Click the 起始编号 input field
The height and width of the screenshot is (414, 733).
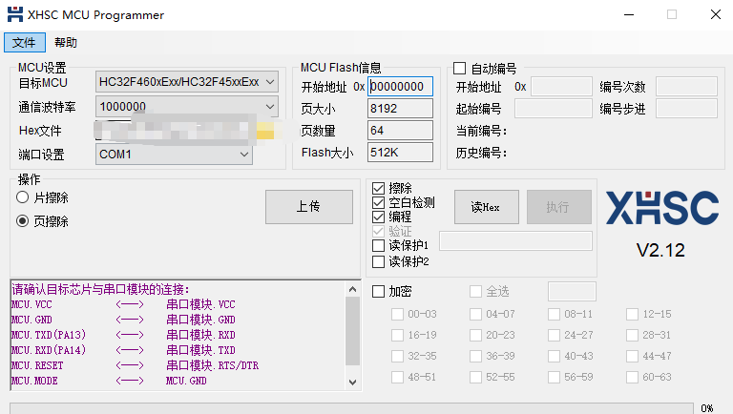click(554, 109)
